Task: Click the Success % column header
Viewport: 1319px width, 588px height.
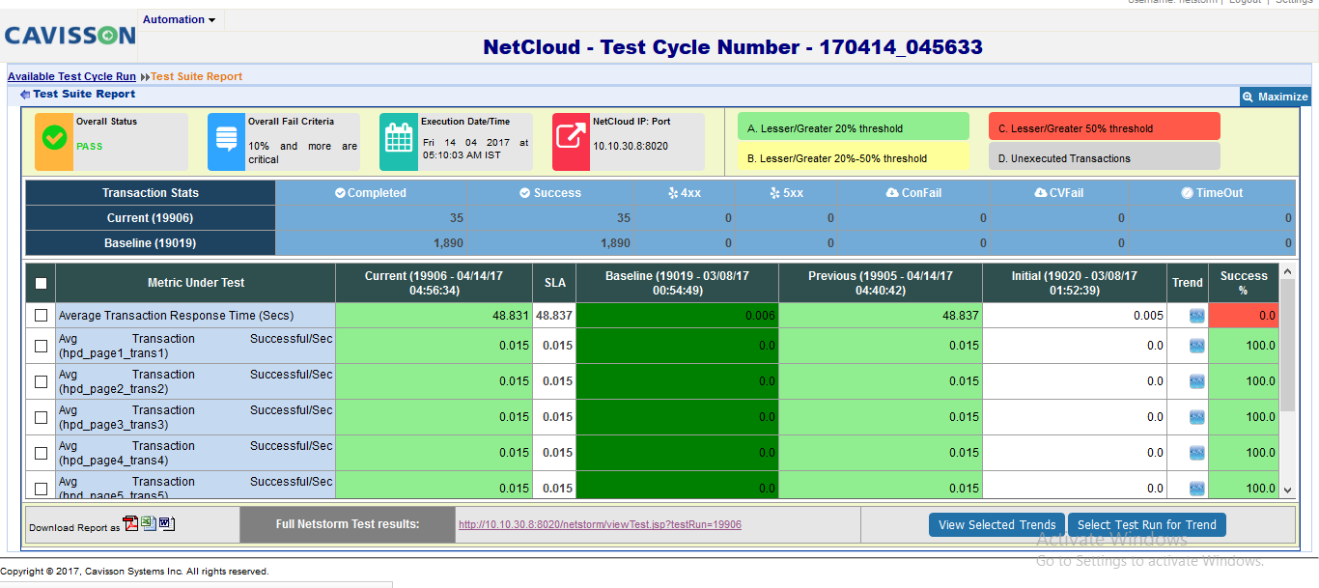Action: 1244,283
